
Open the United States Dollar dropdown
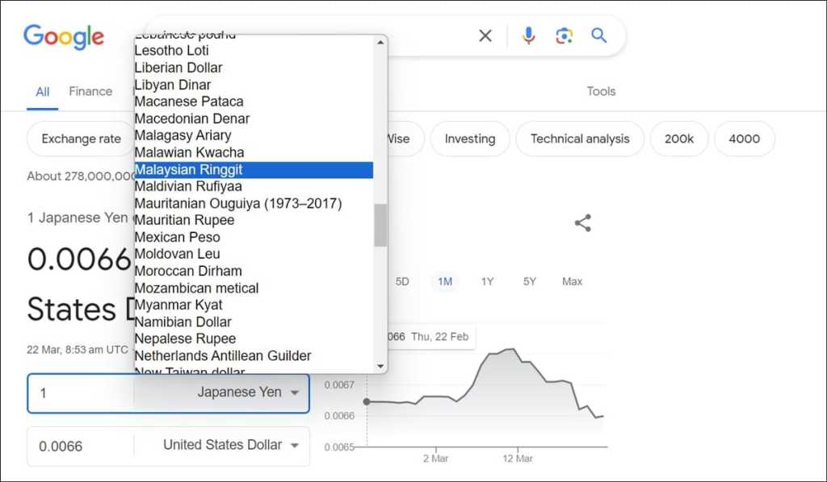pos(231,445)
